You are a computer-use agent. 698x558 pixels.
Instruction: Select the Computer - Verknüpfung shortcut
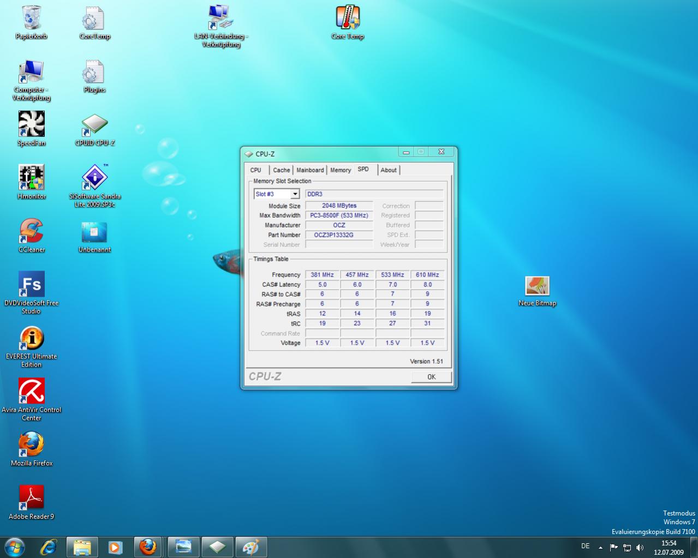click(x=32, y=80)
